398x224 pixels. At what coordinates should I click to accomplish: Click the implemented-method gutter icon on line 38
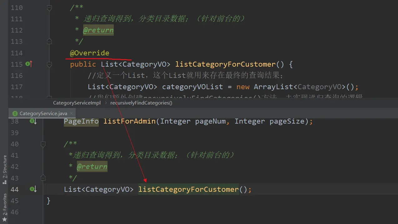pyautogui.click(x=33, y=121)
